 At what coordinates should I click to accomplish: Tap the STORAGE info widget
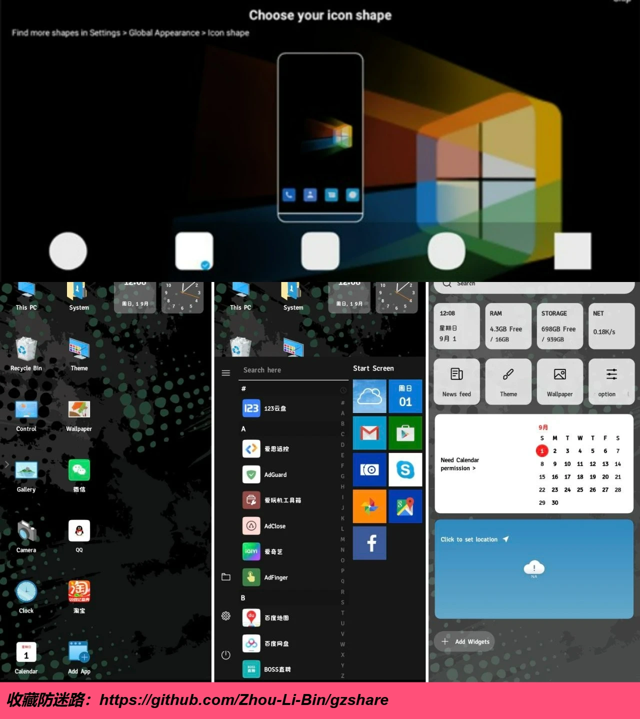[x=560, y=326]
